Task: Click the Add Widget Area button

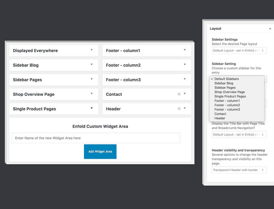Action: coord(100,152)
